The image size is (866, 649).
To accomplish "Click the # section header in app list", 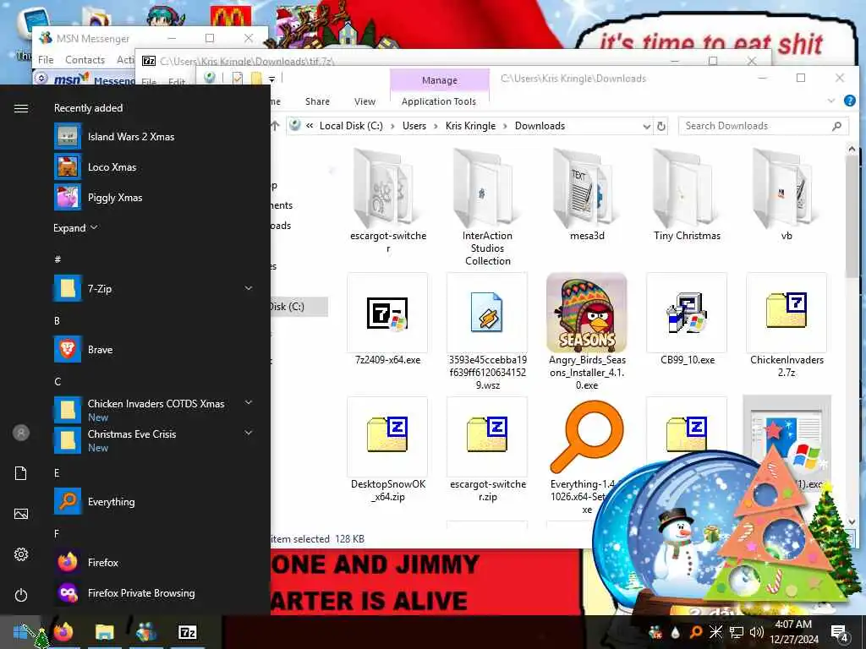I will 58,259.
